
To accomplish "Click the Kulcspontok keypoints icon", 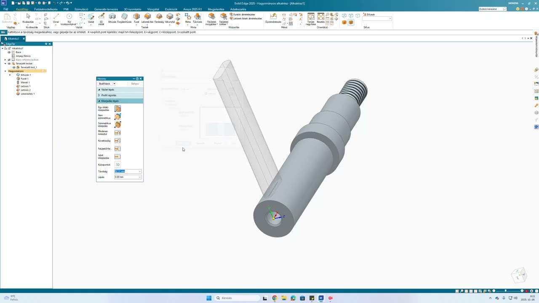I will (x=117, y=165).
